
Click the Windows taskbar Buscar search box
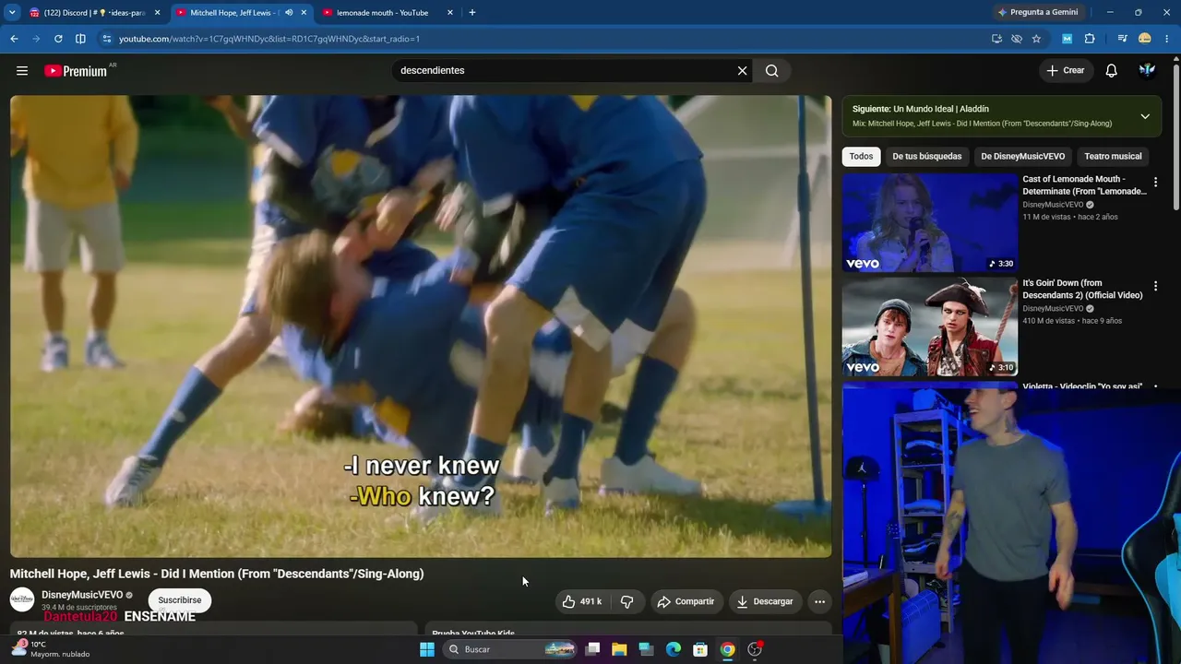[x=511, y=649]
